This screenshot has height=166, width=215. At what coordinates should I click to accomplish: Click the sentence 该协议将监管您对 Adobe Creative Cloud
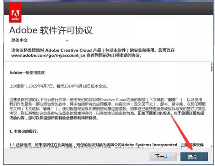coord(93,53)
